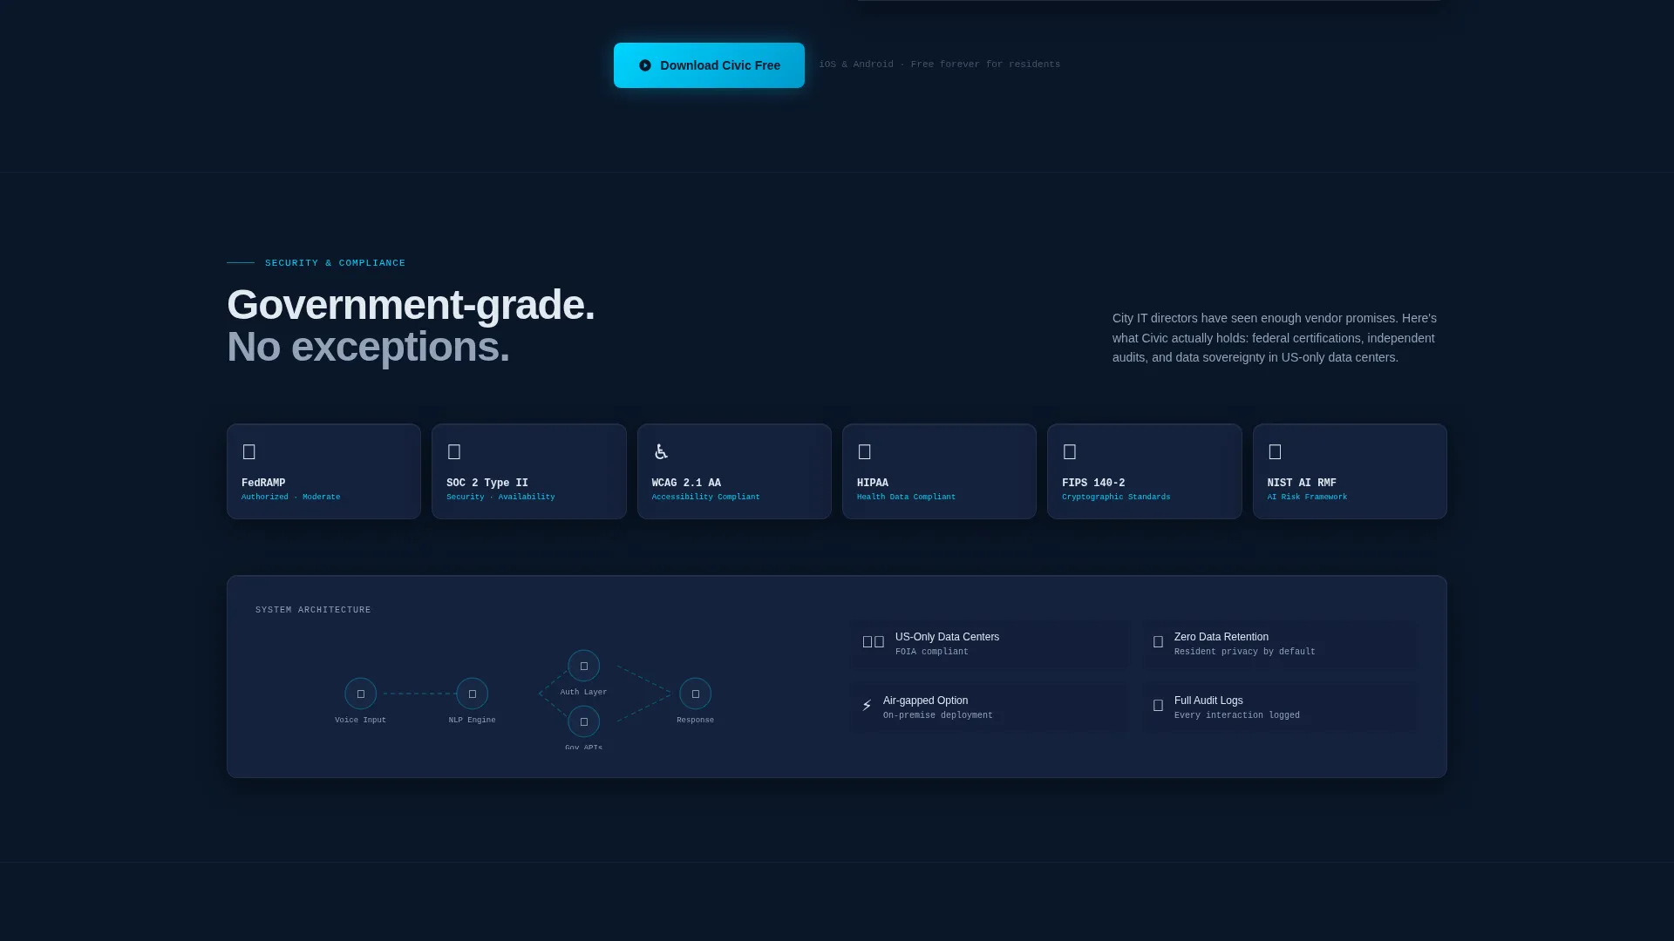Click the Zero Data Retention icon
This screenshot has width=1674, height=941.
click(x=1158, y=642)
